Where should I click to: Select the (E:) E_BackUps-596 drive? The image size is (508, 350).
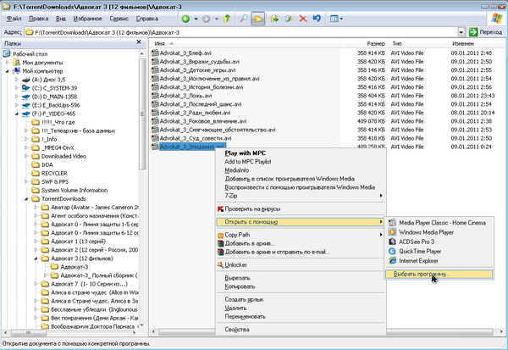click(56, 105)
